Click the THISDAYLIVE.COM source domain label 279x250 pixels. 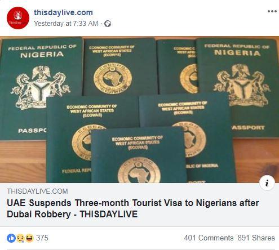coord(37,191)
